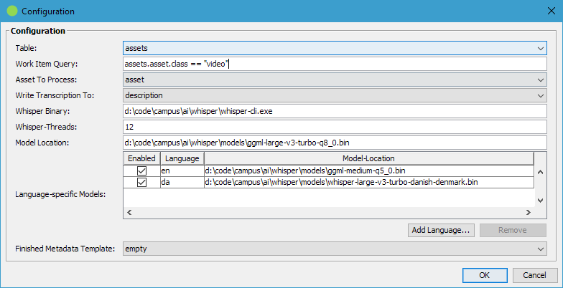Viewport: 563px width, 288px height.
Task: Click Cancel to discard changes
Action: tap(534, 275)
